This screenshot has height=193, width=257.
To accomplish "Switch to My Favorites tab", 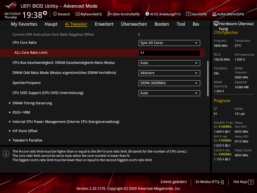I will tap(24, 24).
